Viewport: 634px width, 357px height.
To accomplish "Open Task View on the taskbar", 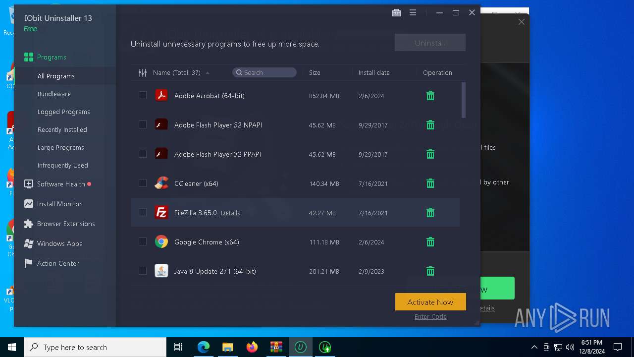I will (x=178, y=347).
